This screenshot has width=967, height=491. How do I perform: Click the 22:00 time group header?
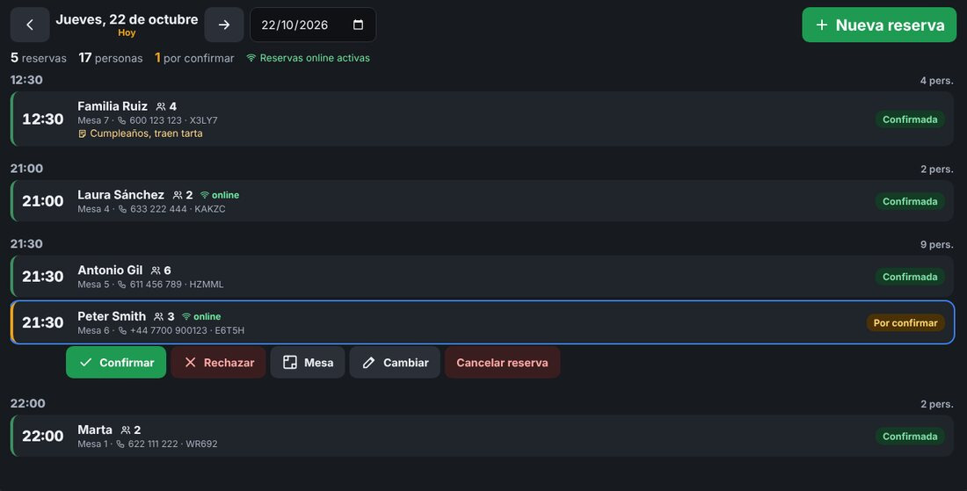(28, 403)
